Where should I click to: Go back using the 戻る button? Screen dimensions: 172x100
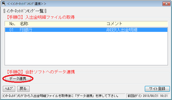pyautogui.click(x=23, y=89)
